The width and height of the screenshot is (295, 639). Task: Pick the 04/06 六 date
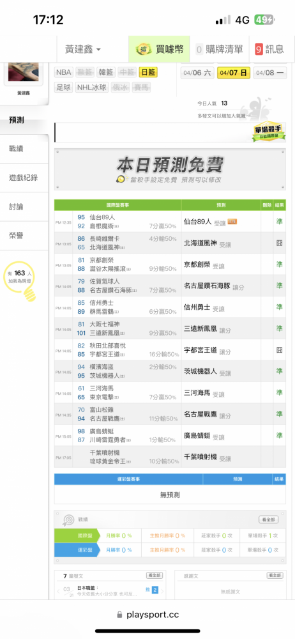(x=197, y=73)
